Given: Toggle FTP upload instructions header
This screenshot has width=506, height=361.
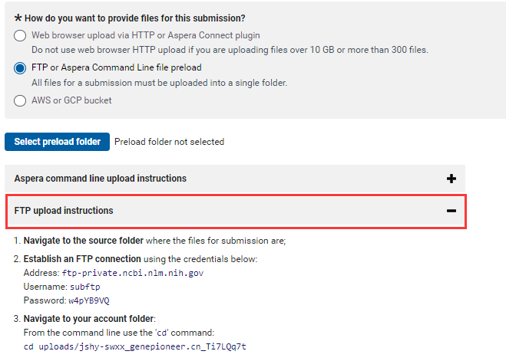Looking at the screenshot, I should pos(236,212).
